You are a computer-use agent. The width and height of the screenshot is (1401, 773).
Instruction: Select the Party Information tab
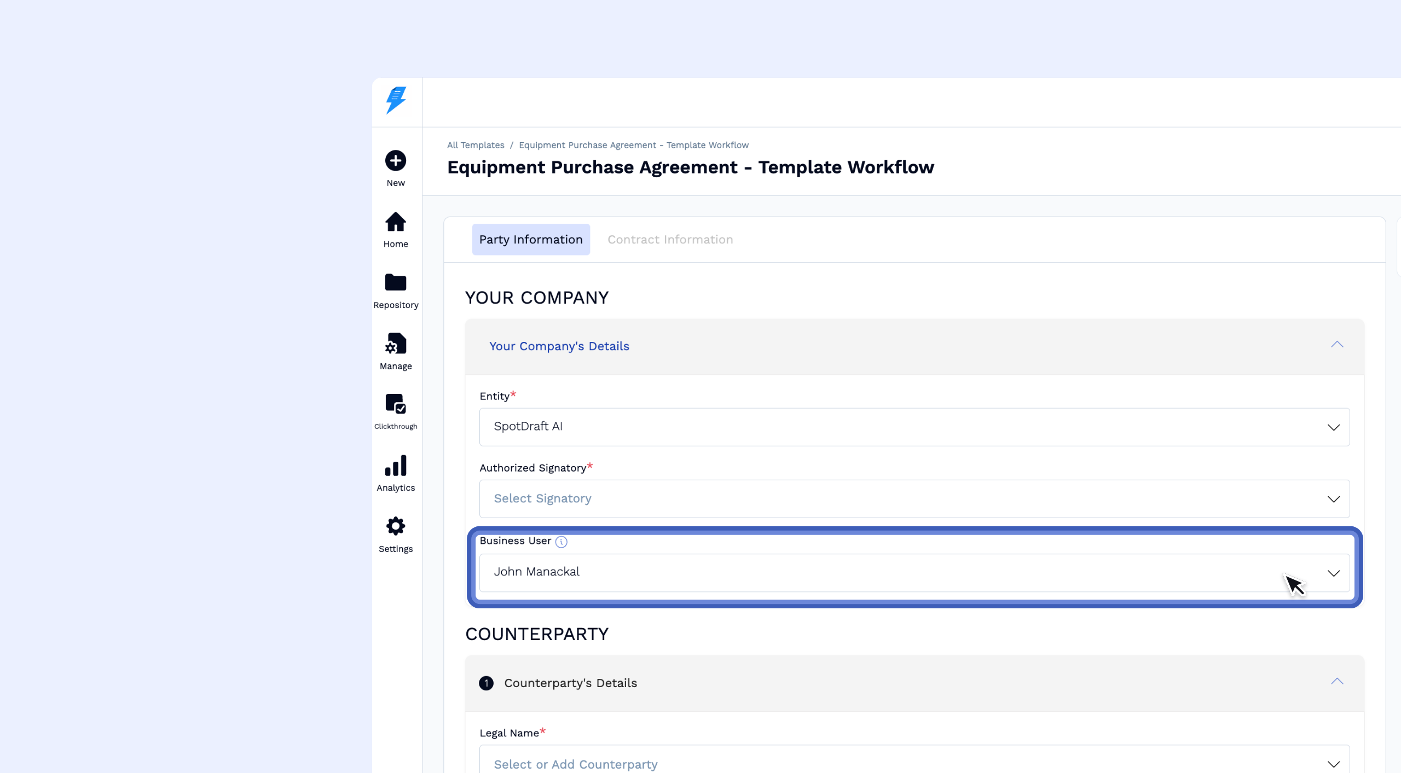(x=530, y=240)
